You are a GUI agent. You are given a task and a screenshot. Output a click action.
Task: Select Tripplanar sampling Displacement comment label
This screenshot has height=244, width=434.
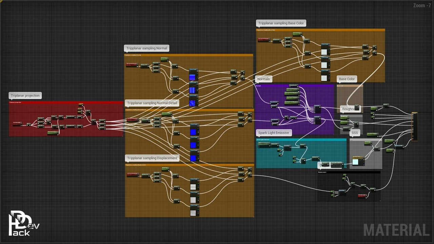(152, 158)
